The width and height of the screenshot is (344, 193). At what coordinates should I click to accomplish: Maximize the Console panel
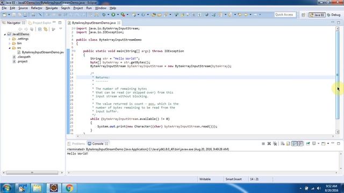click(339, 144)
